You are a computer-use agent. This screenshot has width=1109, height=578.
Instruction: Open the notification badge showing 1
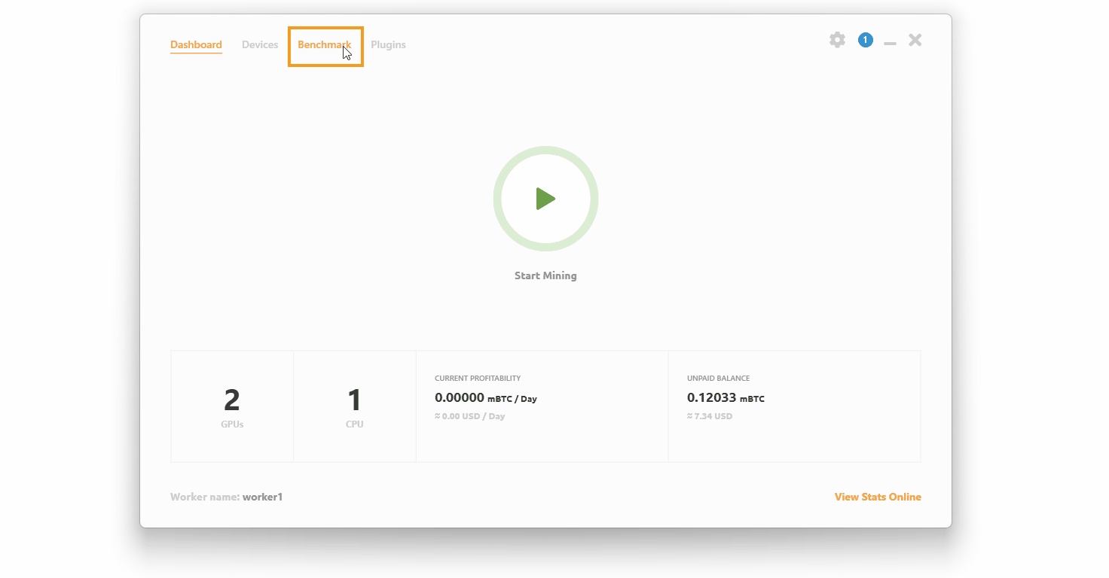pos(865,40)
